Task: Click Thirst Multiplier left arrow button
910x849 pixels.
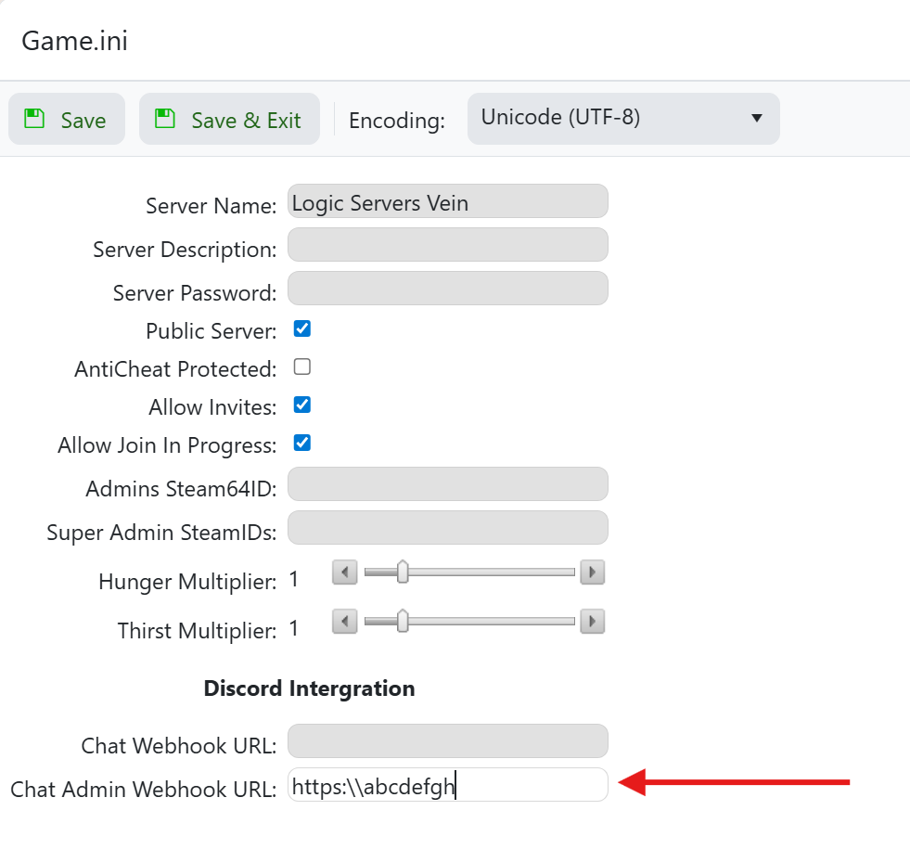Action: (344, 621)
